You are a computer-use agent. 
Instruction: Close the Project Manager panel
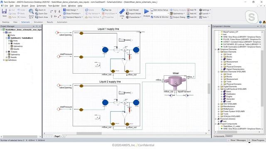[40, 26]
